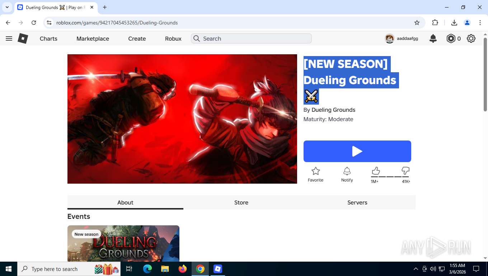Open the Robux menu item

pyautogui.click(x=173, y=38)
